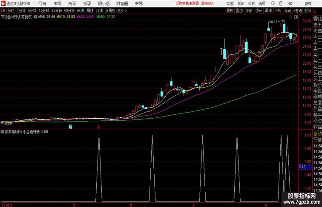Open the 版面 menu
Viewport: 322px width, 207px height.
241,3
